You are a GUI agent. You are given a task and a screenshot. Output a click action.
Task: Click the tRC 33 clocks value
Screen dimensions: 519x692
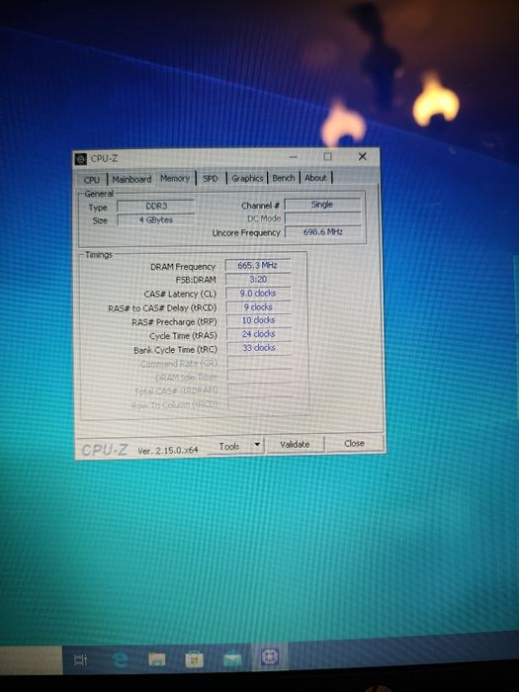(x=259, y=348)
